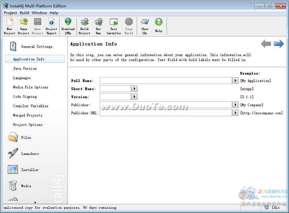Screen dimensions: 289x213
Task: Click the Save Project toolbar icon
Action: click(x=38, y=22)
